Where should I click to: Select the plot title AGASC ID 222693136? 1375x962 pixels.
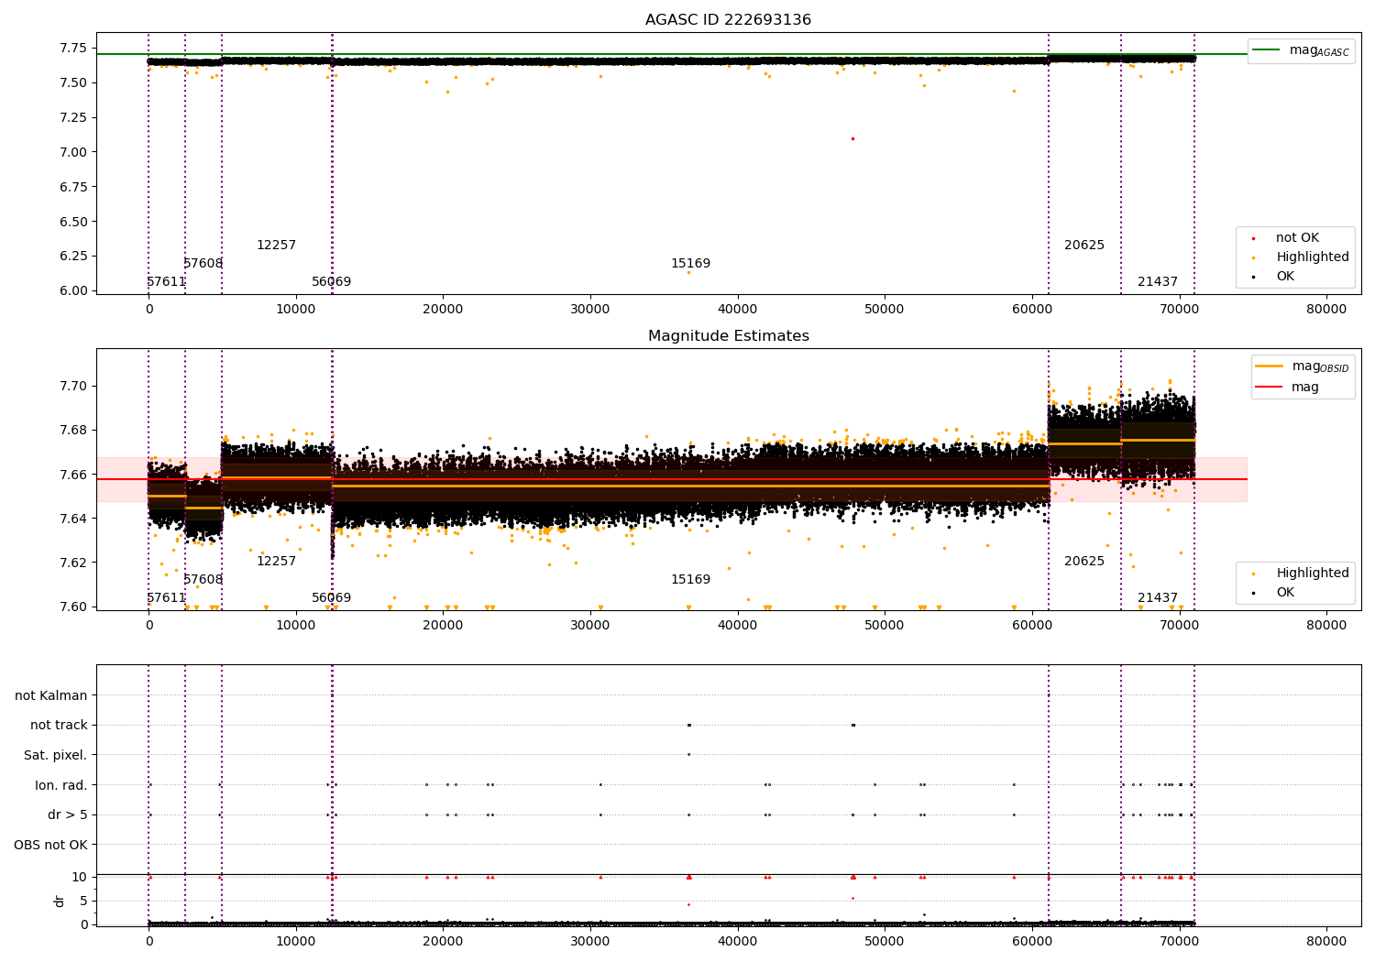[x=728, y=20]
